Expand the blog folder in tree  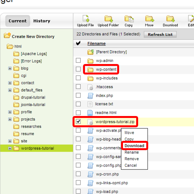[x=10, y=68]
